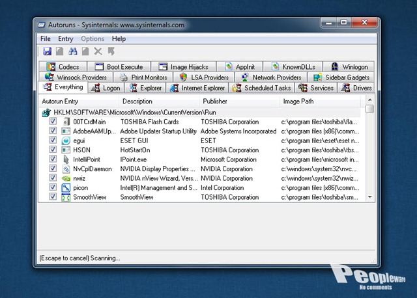Uncheck the SmoothView checkbox

[x=53, y=196]
